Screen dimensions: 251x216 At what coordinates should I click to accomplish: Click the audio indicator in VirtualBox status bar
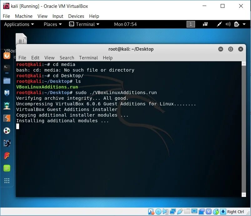pos(166,212)
